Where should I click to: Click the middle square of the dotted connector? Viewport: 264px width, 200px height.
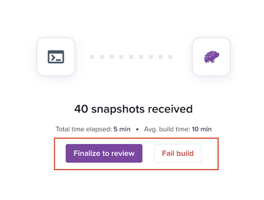[131, 57]
